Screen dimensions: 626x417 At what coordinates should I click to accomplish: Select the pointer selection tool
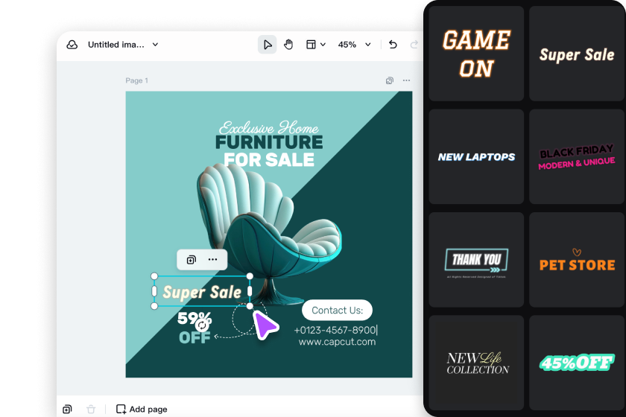tap(267, 45)
